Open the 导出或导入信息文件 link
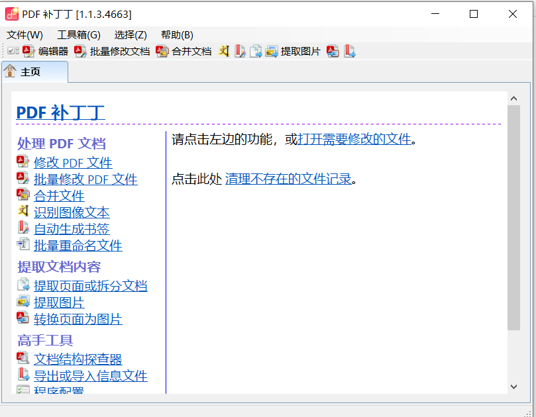The image size is (536, 417). [x=91, y=376]
